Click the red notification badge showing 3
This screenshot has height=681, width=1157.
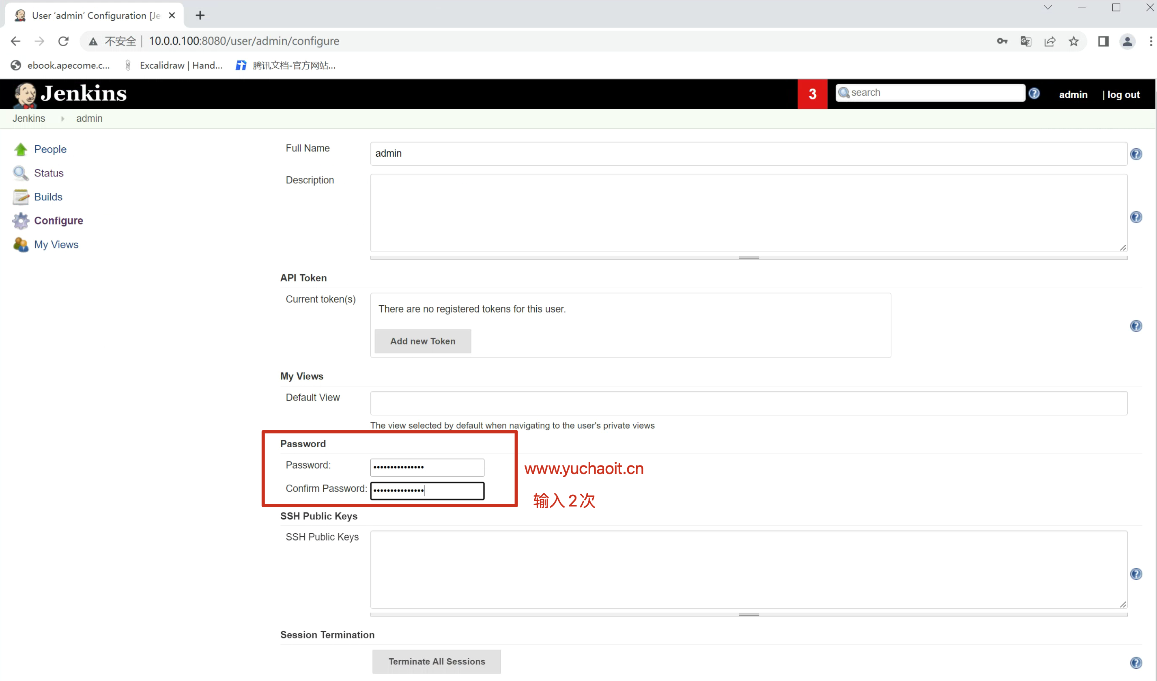[x=812, y=94]
